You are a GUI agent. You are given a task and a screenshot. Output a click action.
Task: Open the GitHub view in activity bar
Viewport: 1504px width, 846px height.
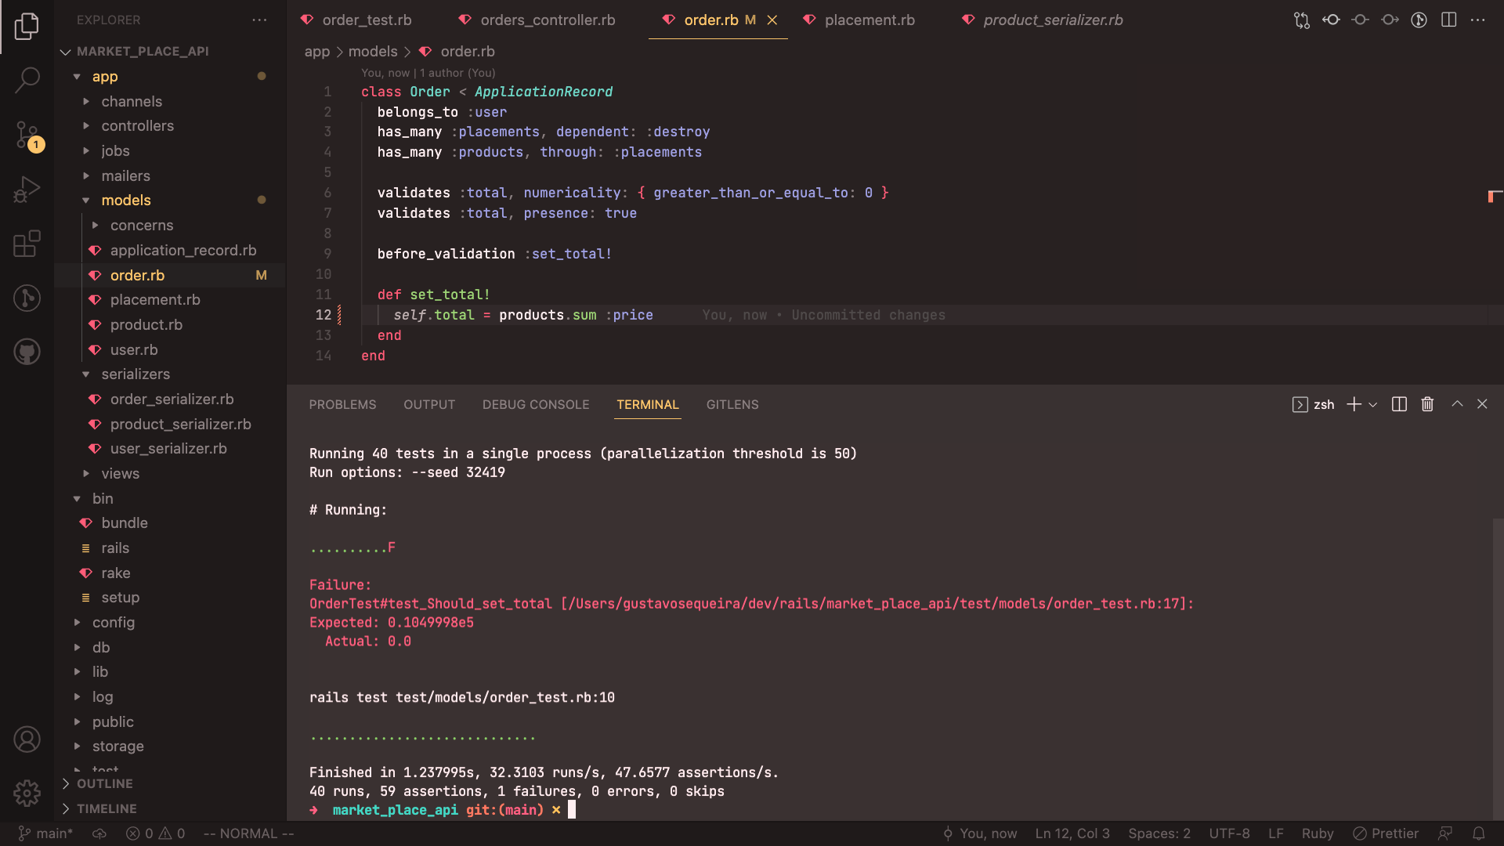[27, 352]
